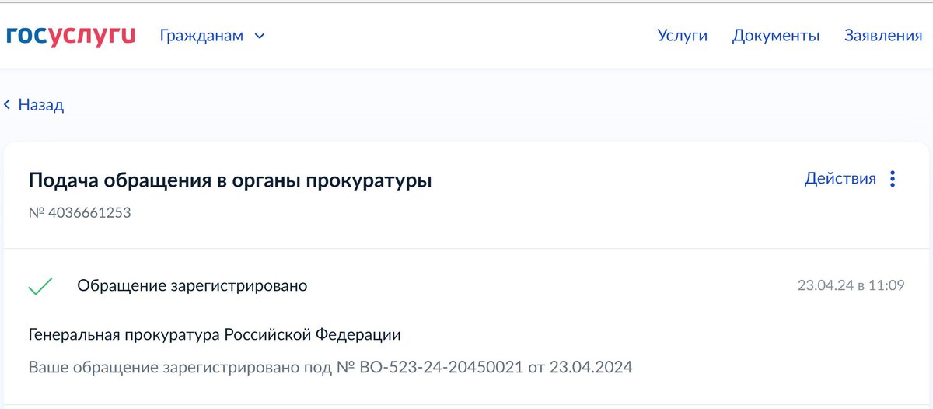The width and height of the screenshot is (933, 409).
Task: Click Генеральная прокуратура Российской Федерации text
Action: point(215,335)
